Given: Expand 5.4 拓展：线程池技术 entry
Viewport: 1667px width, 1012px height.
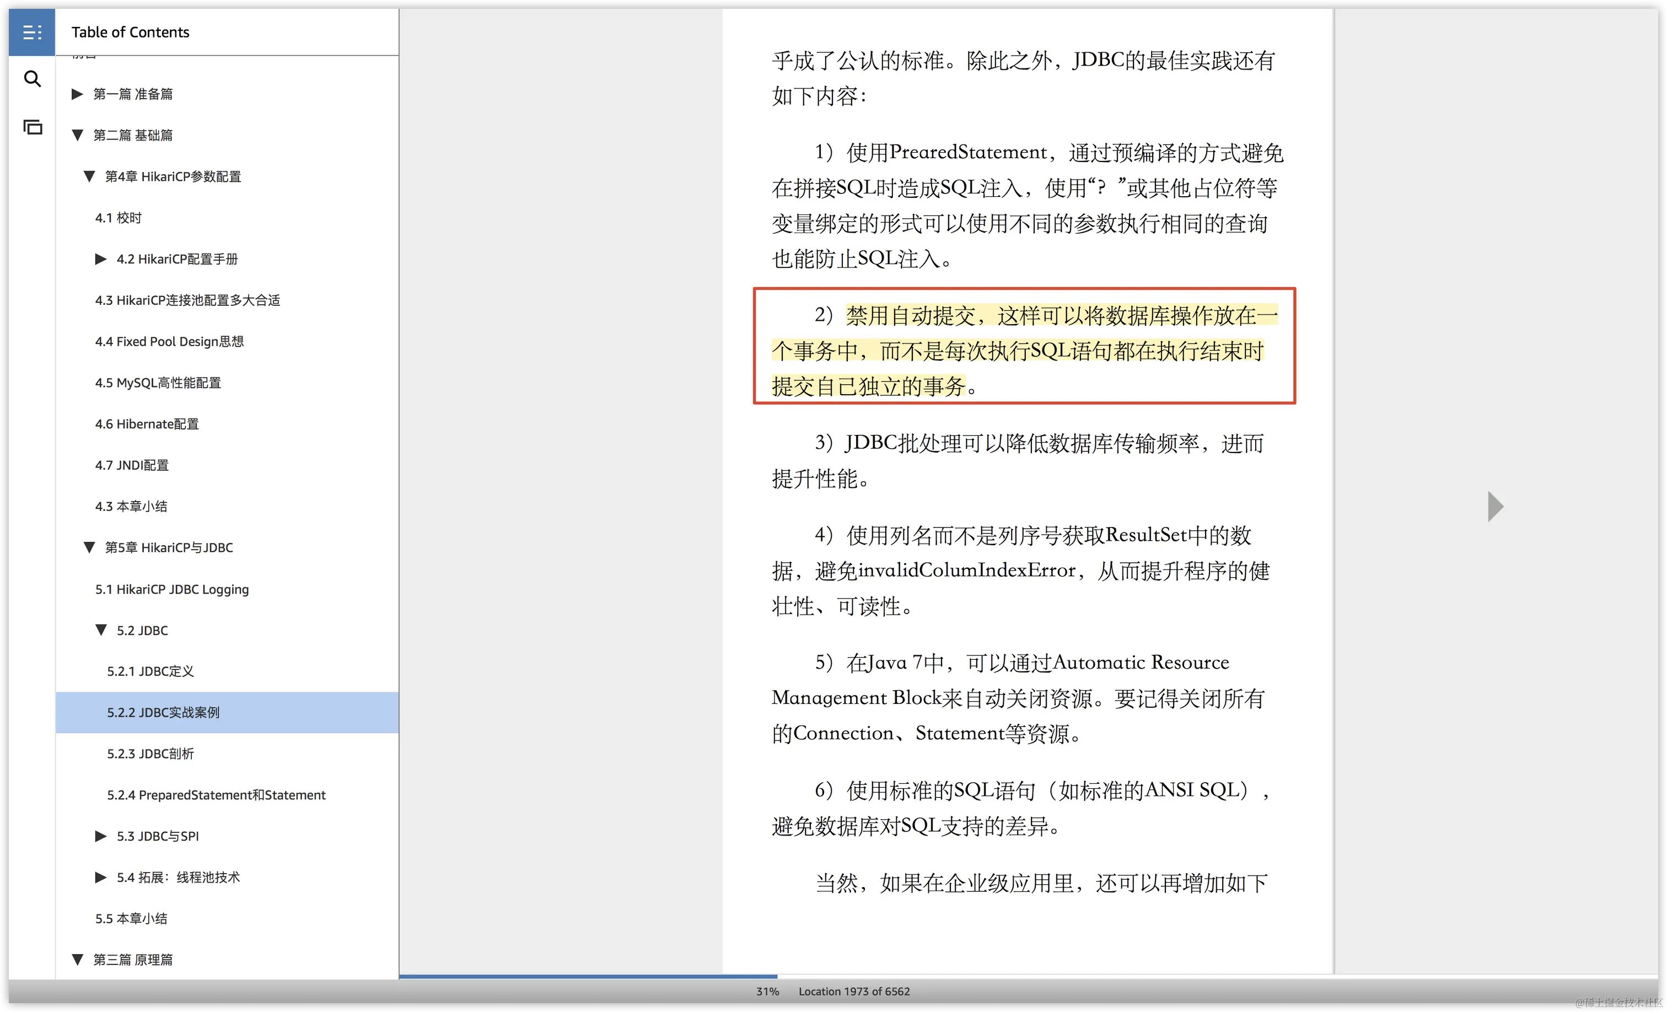Looking at the screenshot, I should (x=101, y=878).
